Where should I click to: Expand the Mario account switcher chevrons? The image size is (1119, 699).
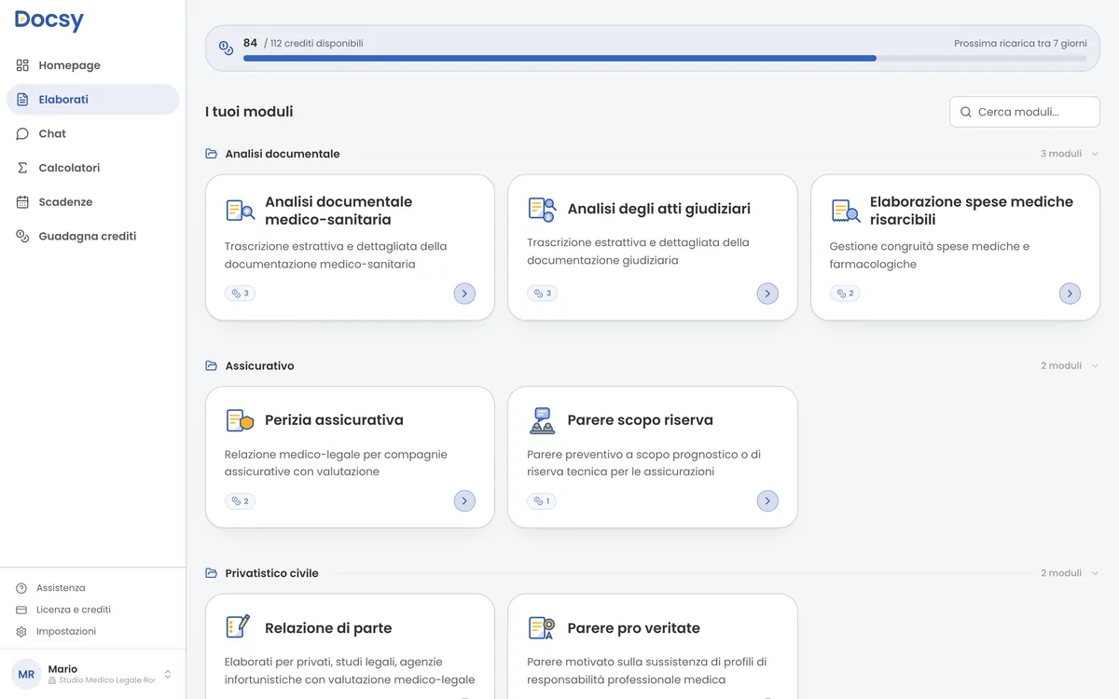[168, 674]
